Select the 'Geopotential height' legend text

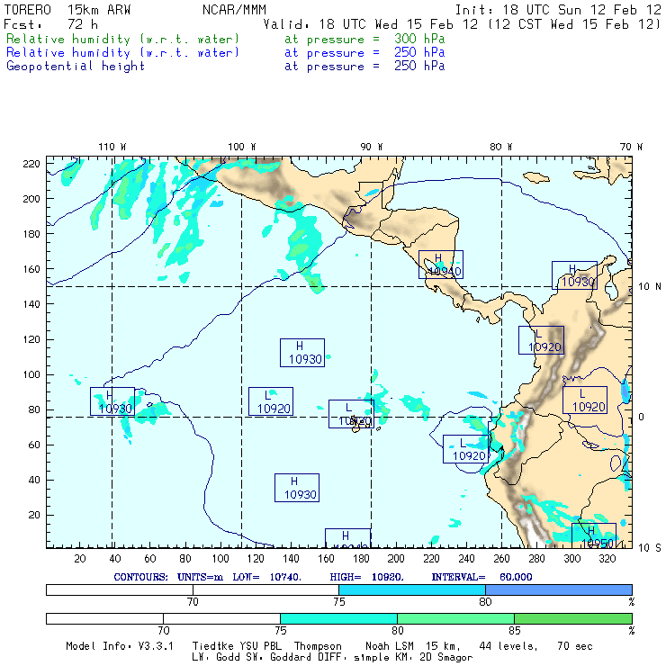tap(76, 67)
